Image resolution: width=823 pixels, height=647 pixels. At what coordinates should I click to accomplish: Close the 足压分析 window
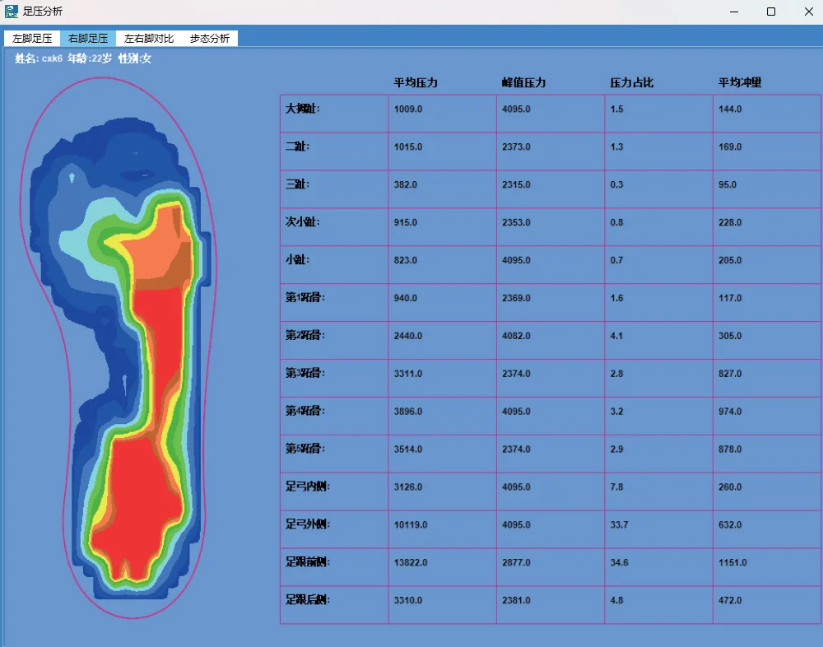point(807,12)
